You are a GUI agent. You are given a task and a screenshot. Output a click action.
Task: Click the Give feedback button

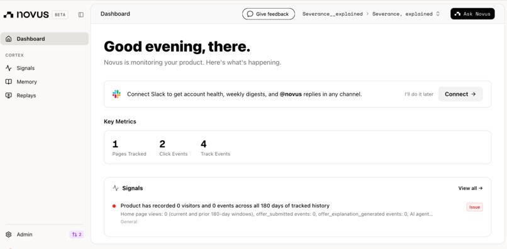269,14
